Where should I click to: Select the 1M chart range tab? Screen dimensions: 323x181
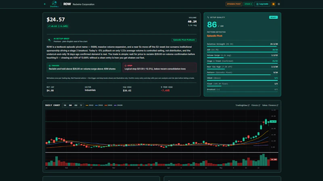[65, 105]
